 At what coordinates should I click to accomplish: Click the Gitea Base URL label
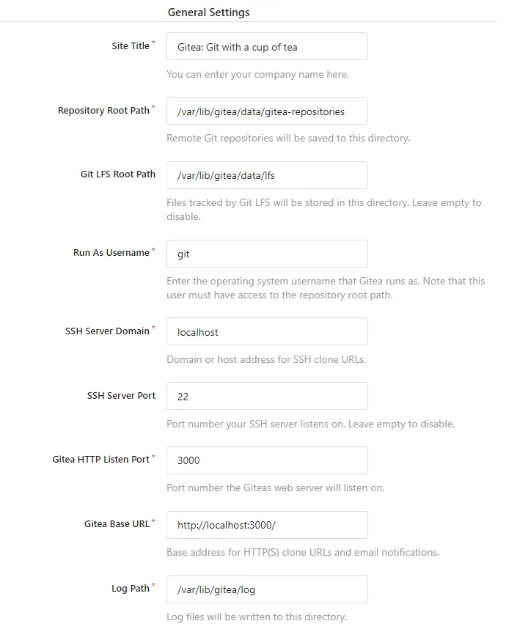(119, 524)
